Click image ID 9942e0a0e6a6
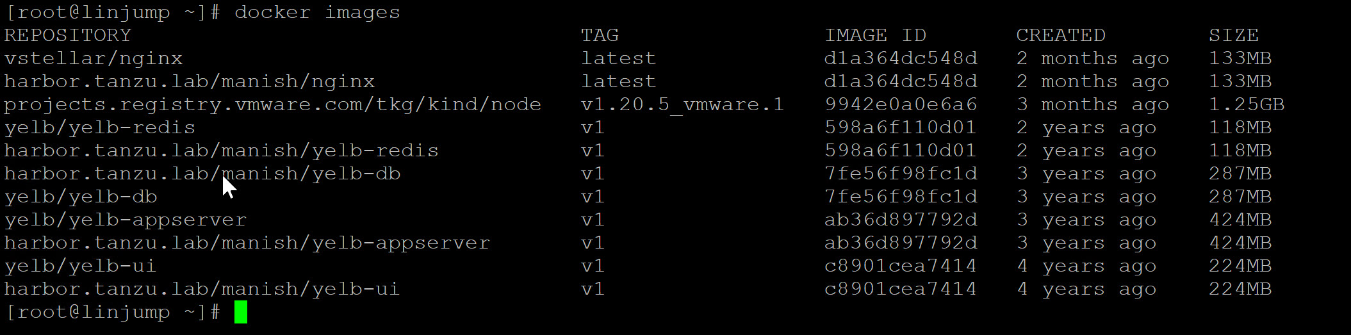 pyautogui.click(x=901, y=104)
